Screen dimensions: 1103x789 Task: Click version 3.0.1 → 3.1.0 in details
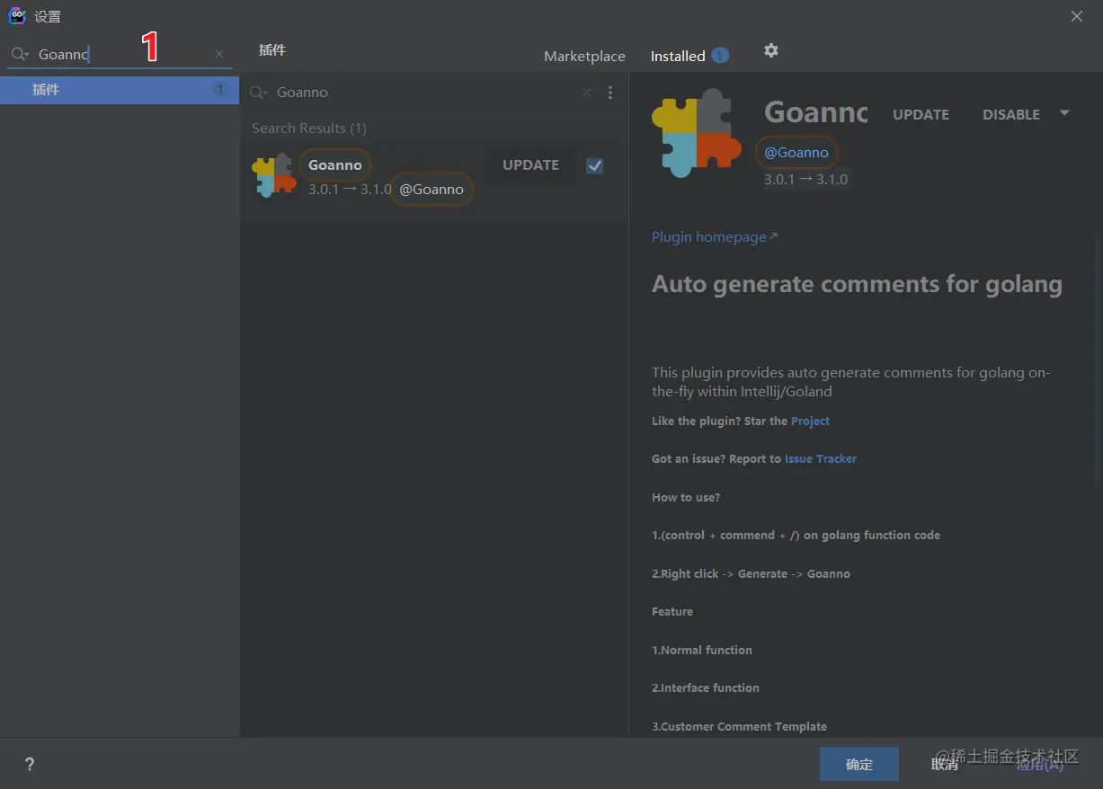pyautogui.click(x=805, y=179)
